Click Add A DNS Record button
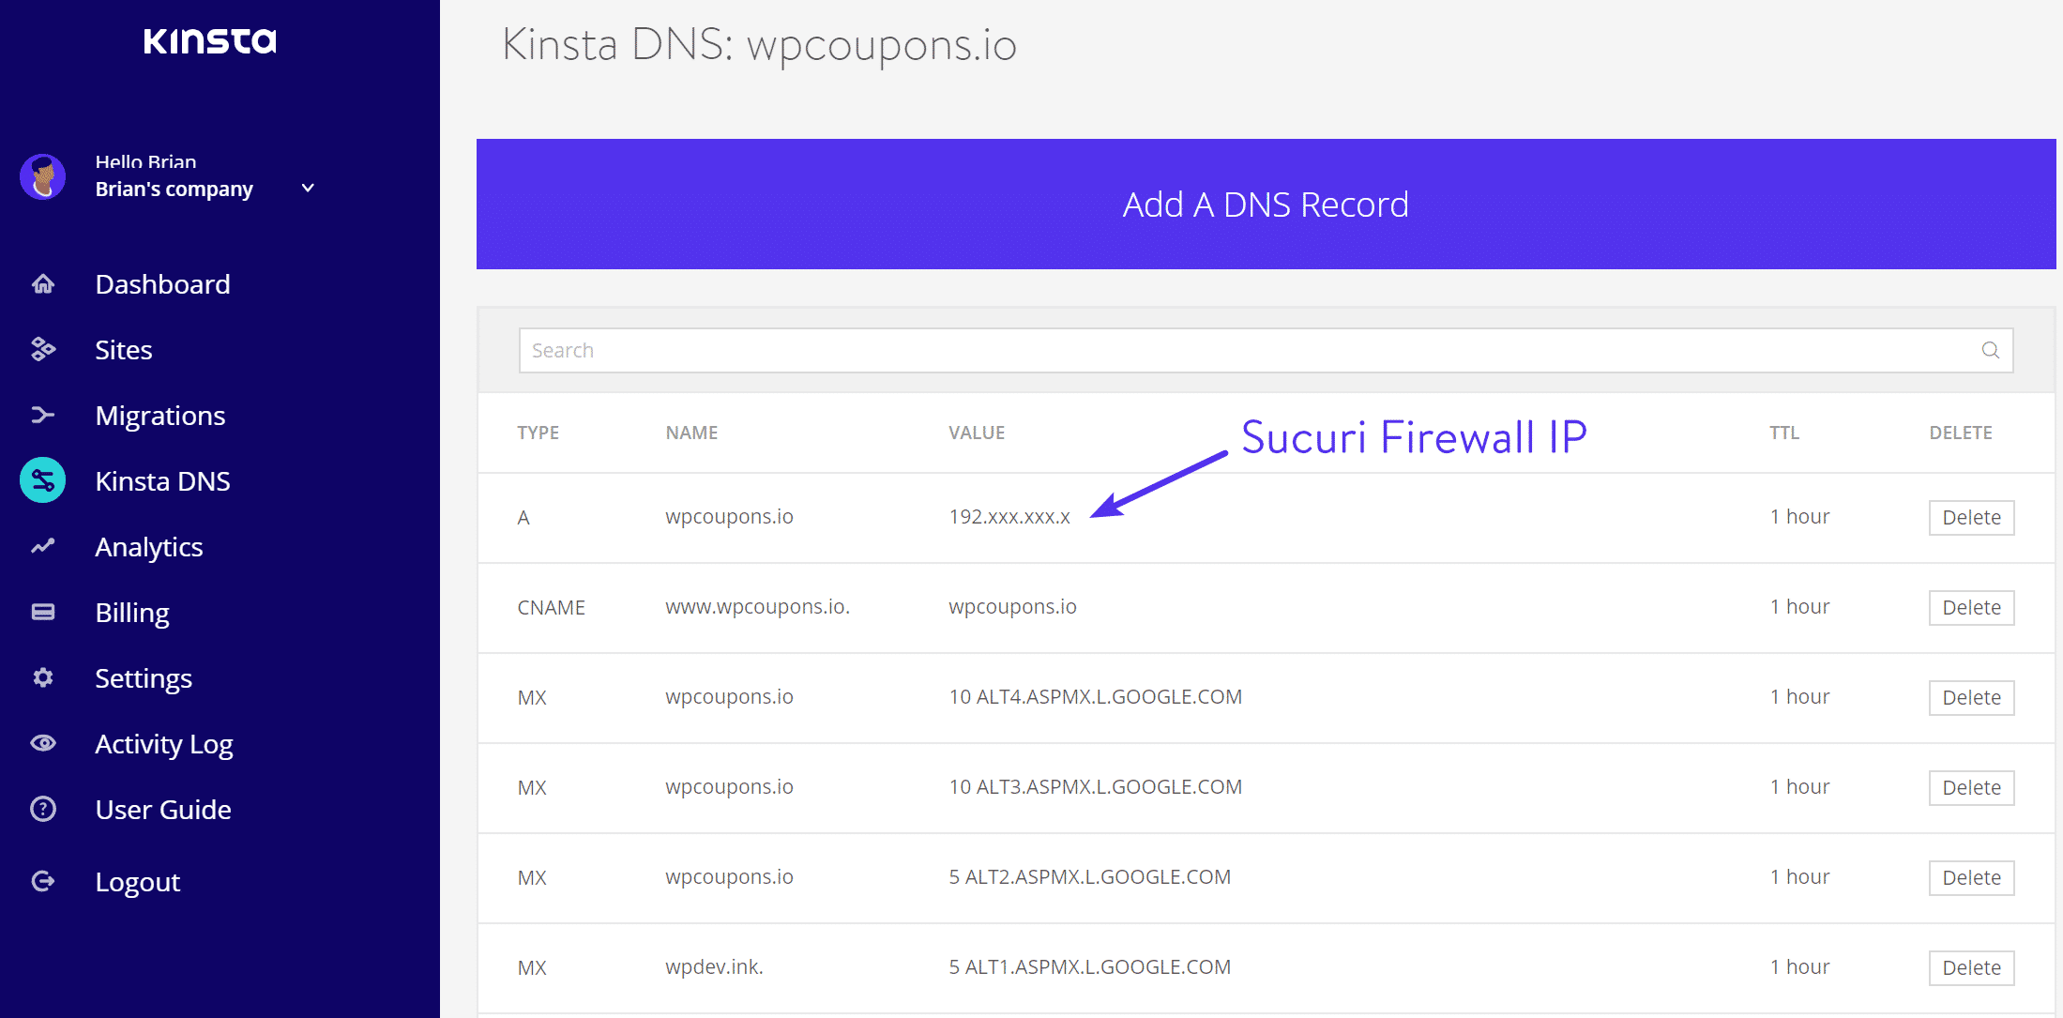This screenshot has width=2063, height=1018. 1266,203
